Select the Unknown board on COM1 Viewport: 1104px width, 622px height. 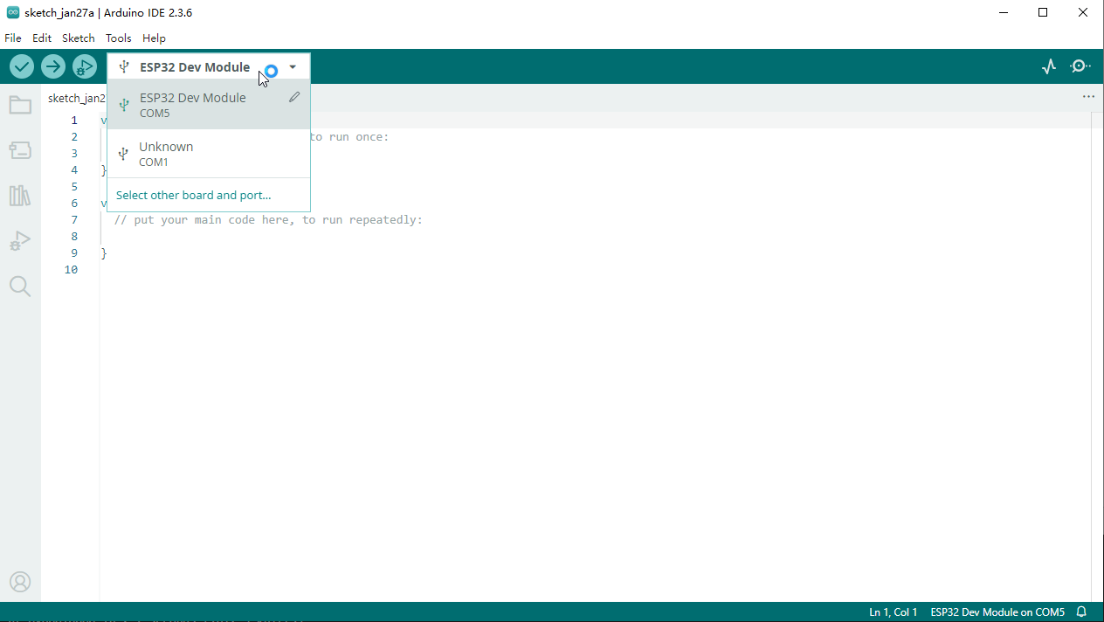pyautogui.click(x=166, y=154)
